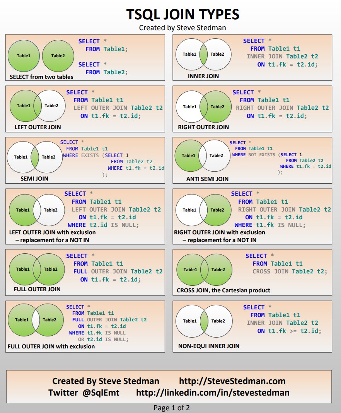Click the "WHERE NOT EXISTS (SELECT 1" code line
Viewport: 341px width, 413px height.
pyautogui.click(x=267, y=155)
